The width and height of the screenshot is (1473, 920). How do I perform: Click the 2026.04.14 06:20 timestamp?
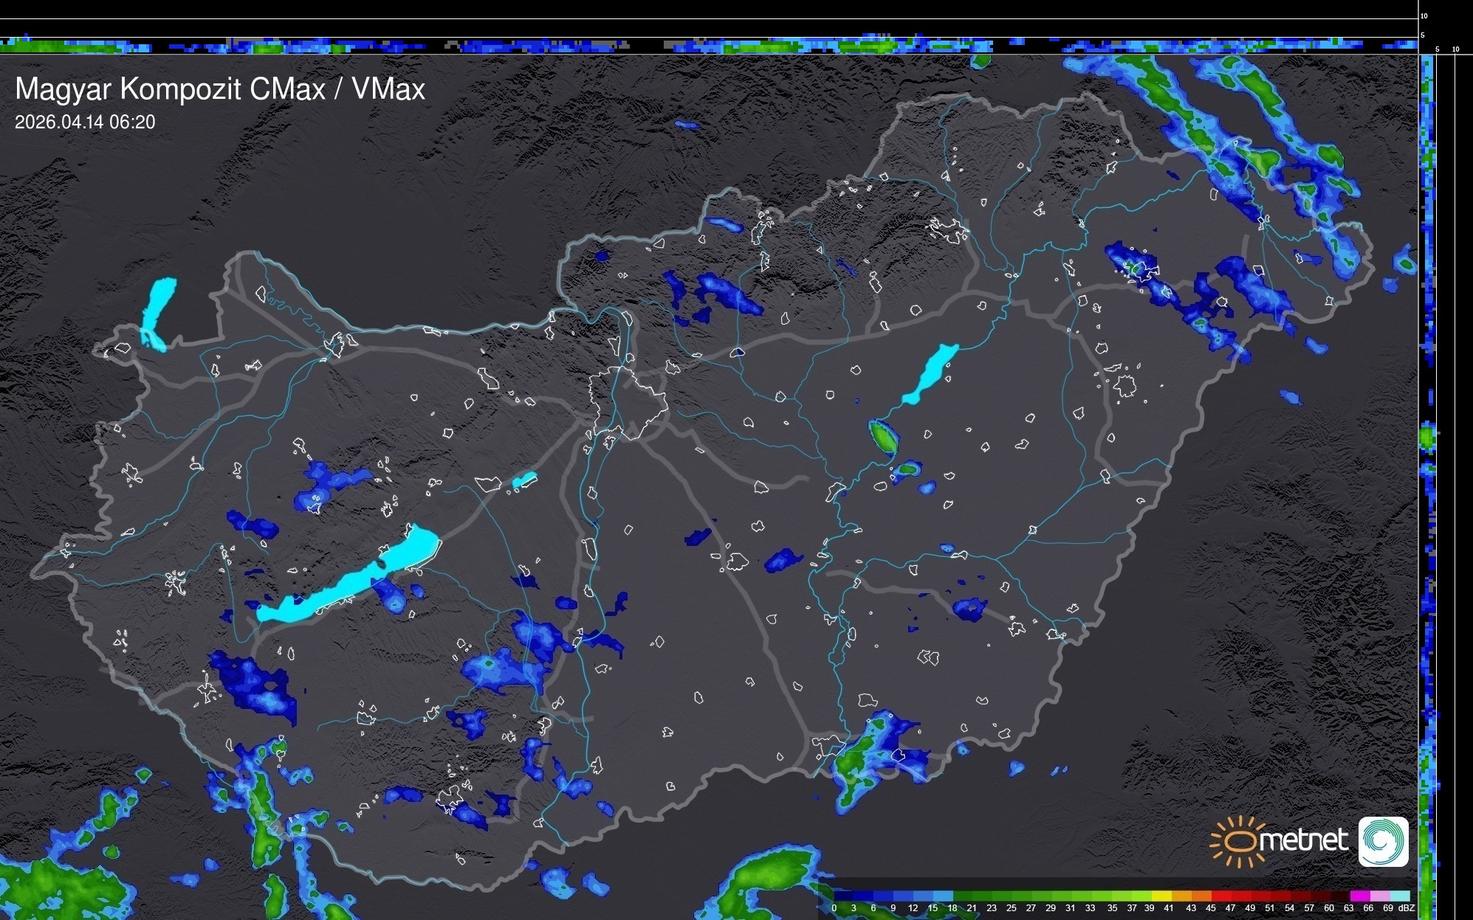tap(85, 122)
